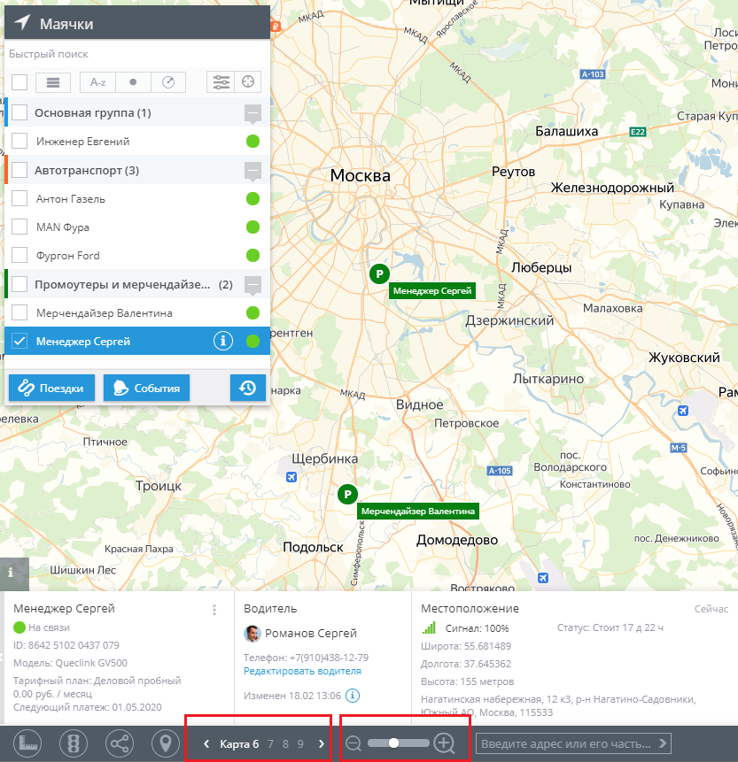The width and height of the screenshot is (738, 762).
Task: Open the События events button
Action: click(x=146, y=388)
